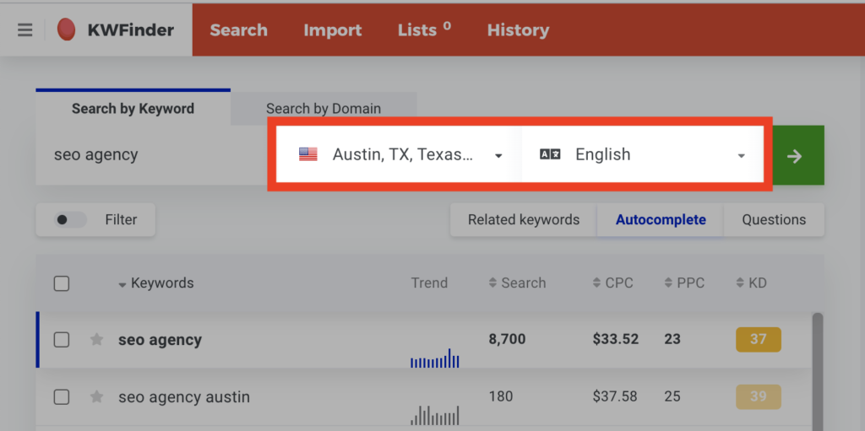The height and width of the screenshot is (431, 865).
Task: Star the seo agency austin keyword
Action: coord(96,396)
